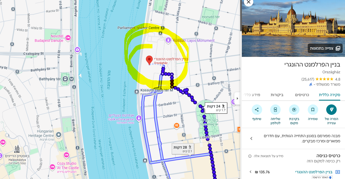345x179 pixels.
Task: Expand the building description chevron
Action: coord(251,138)
